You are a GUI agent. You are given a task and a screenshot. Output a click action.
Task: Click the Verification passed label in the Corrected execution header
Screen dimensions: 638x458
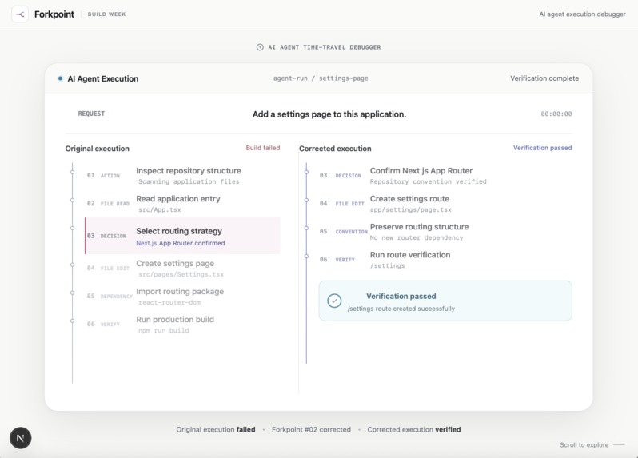click(x=542, y=148)
